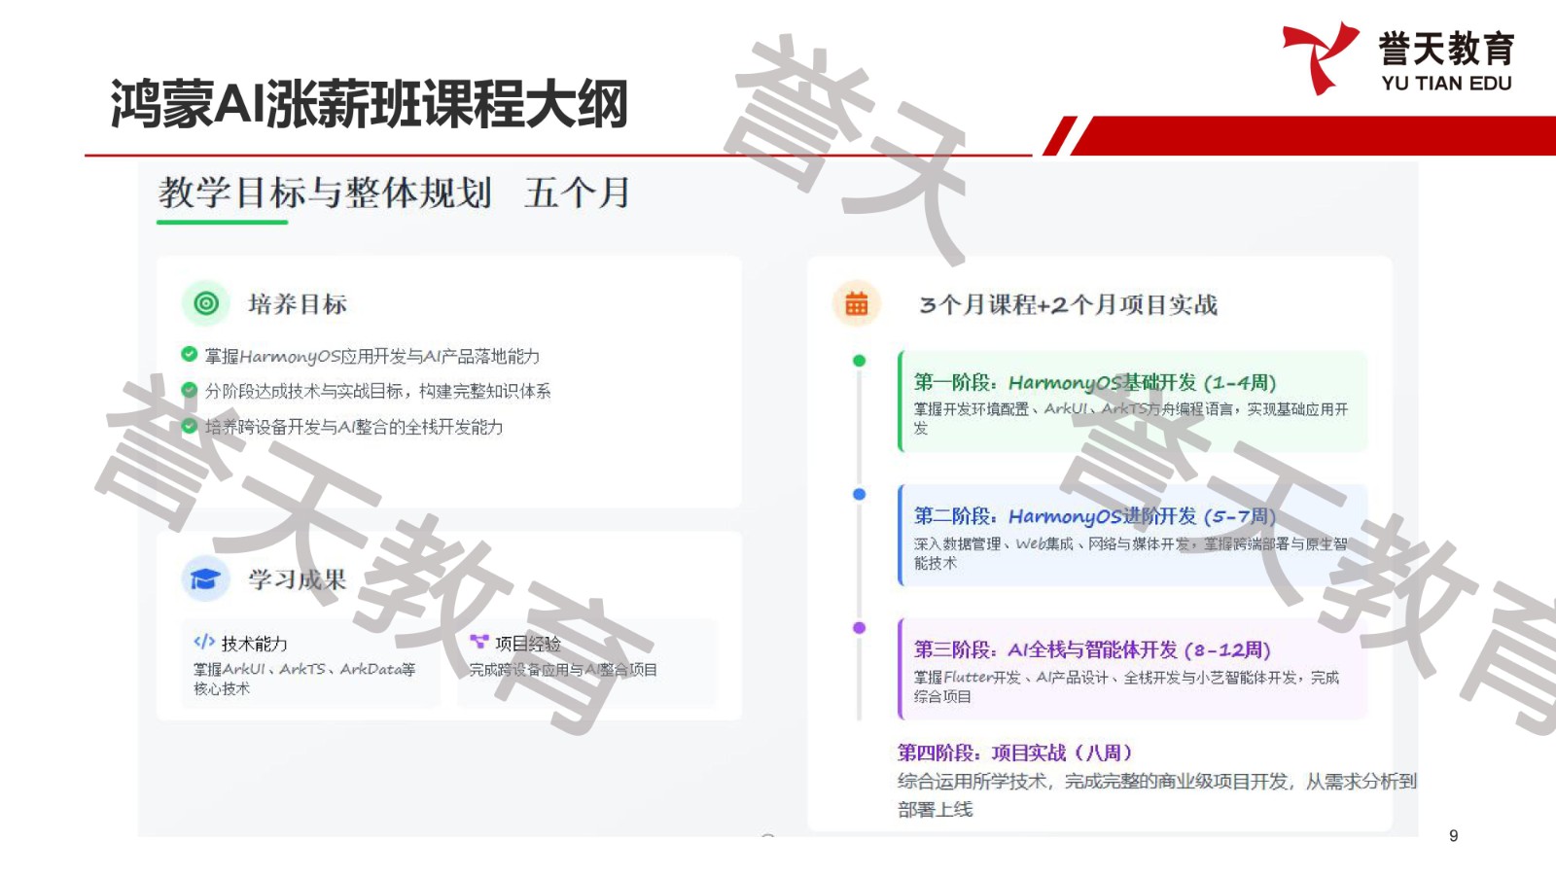Click the Yu Tian Edu red logo
1556x875 pixels.
coord(1320,56)
